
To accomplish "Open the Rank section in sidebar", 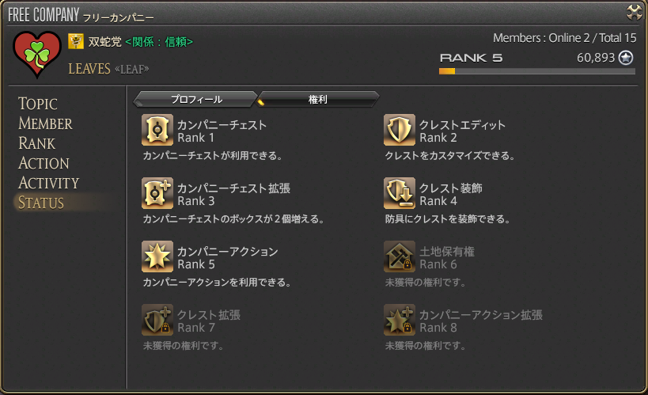I will point(36,143).
